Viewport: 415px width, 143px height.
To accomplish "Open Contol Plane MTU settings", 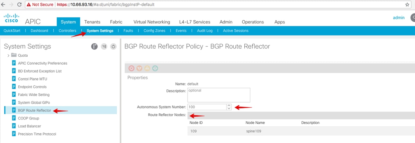I will click(x=33, y=79).
